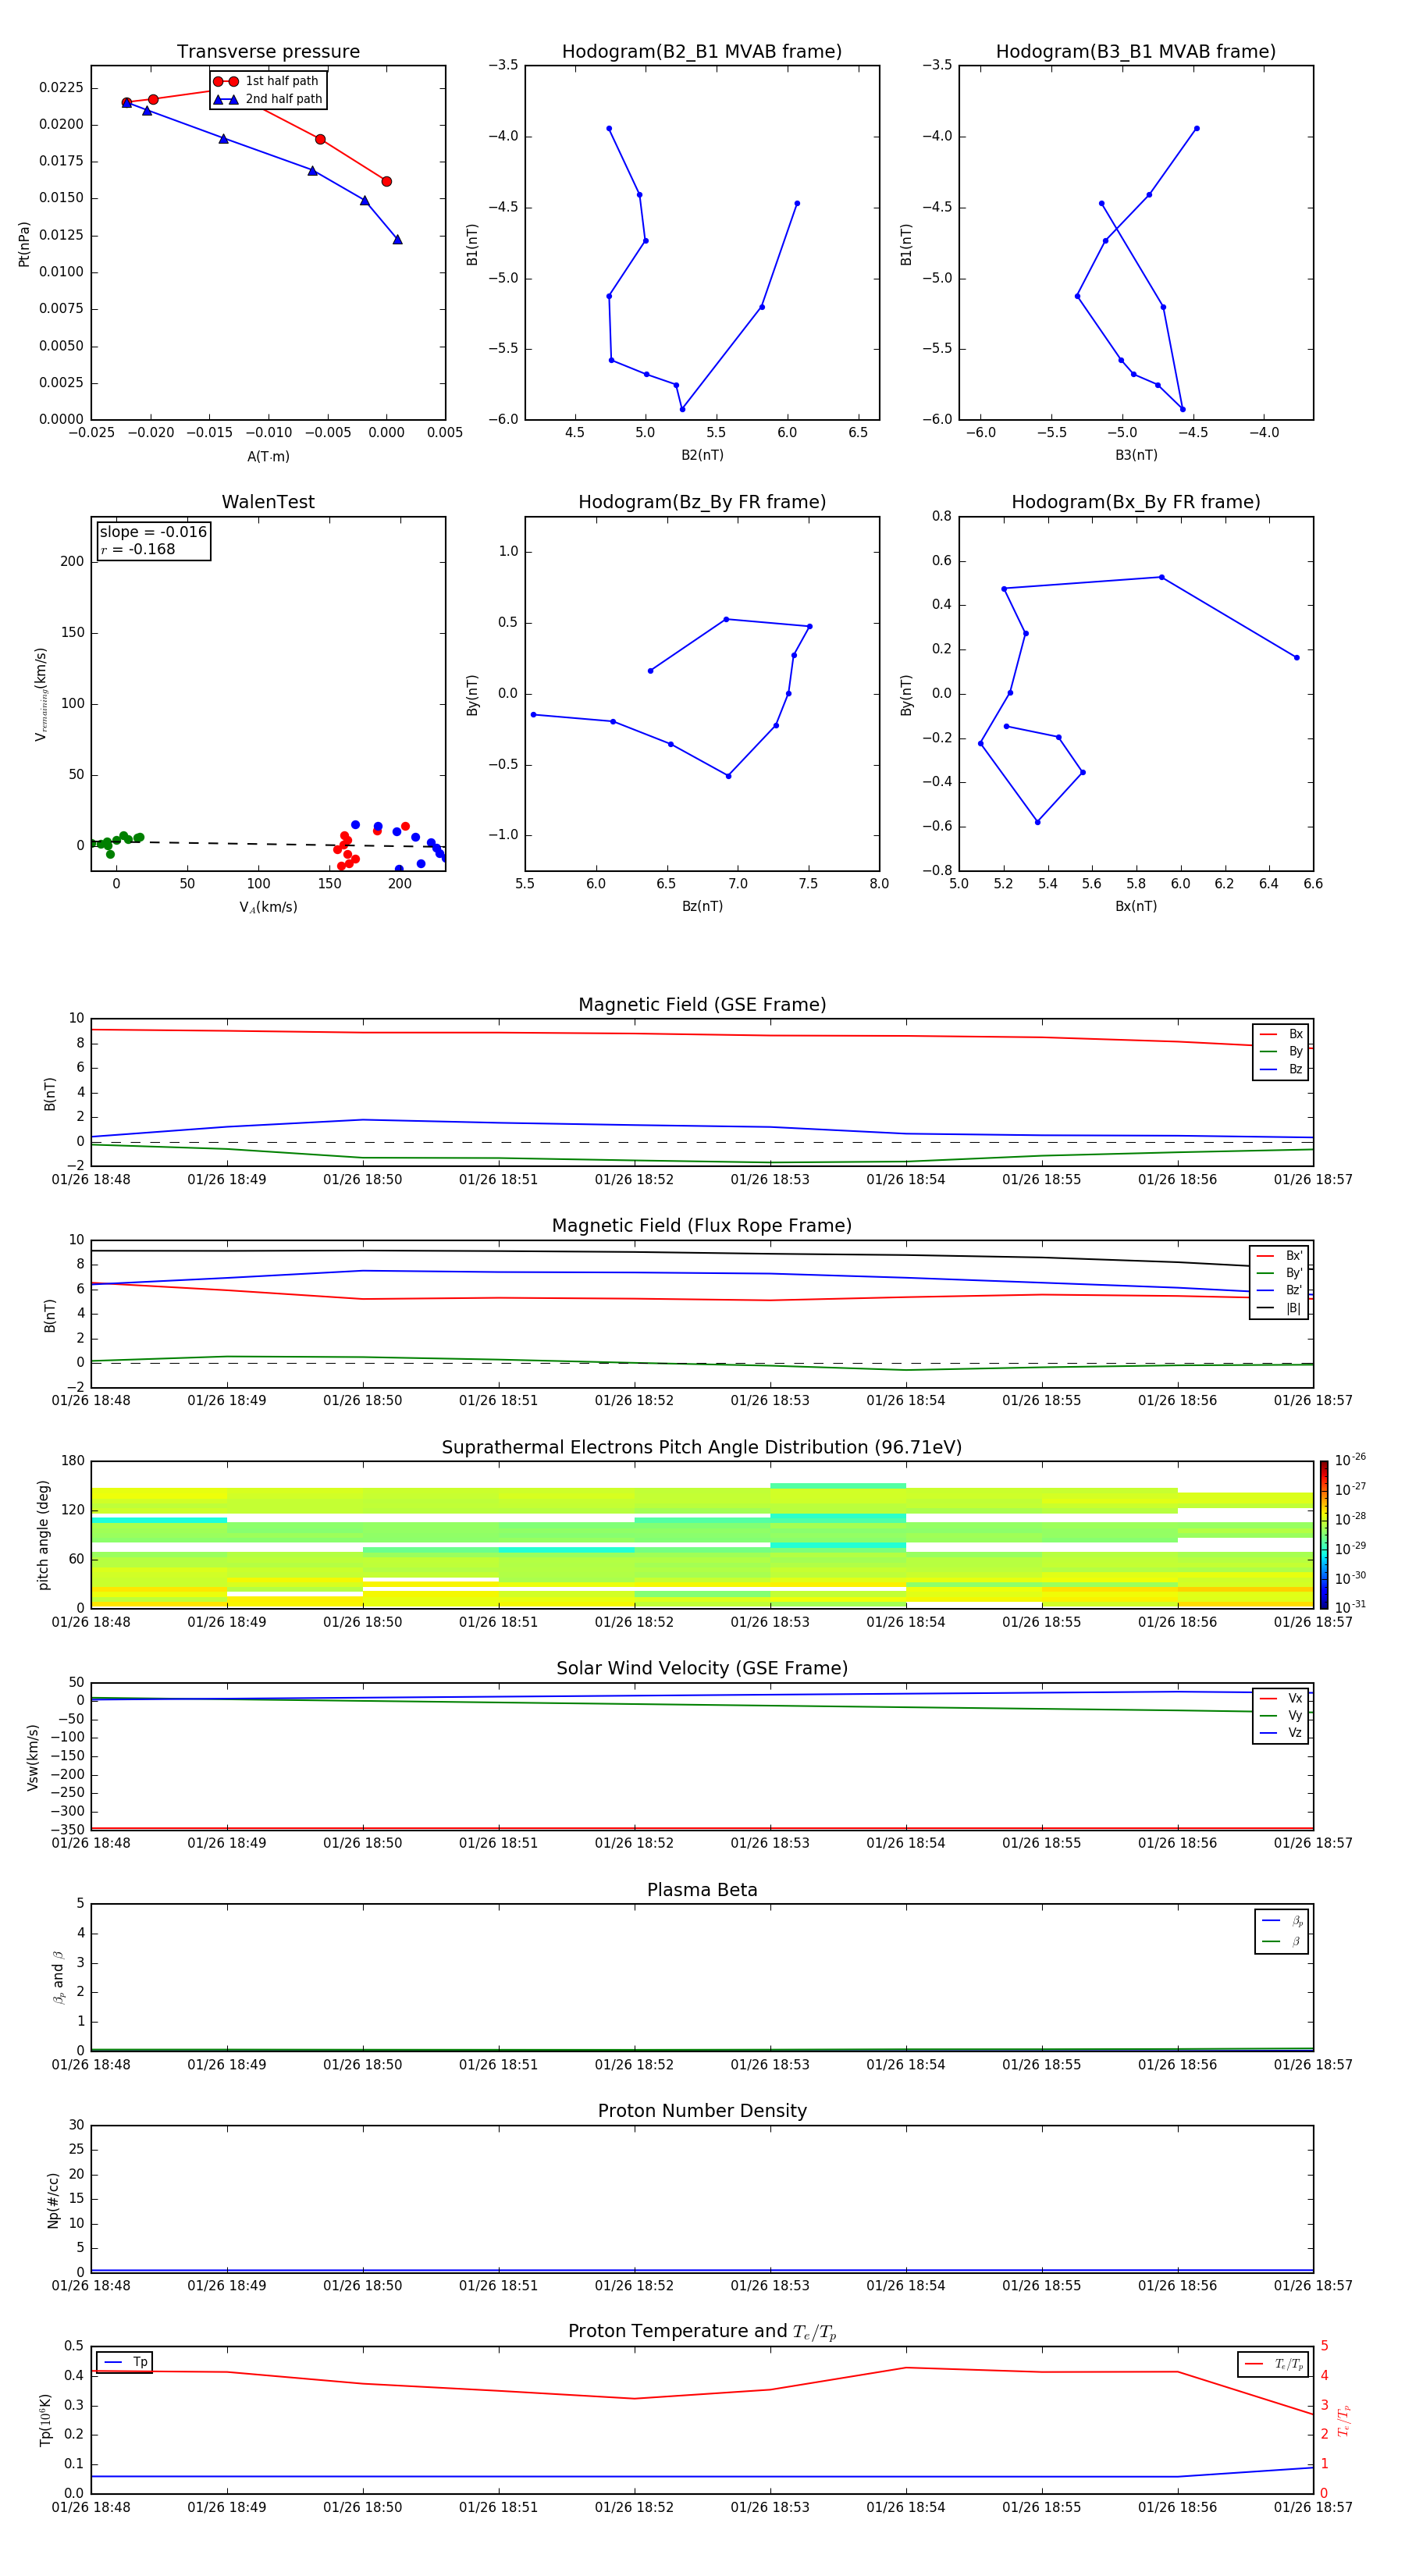
Task: Click the Bz' entry in Flux Rope legend
Action: pos(1279,1290)
